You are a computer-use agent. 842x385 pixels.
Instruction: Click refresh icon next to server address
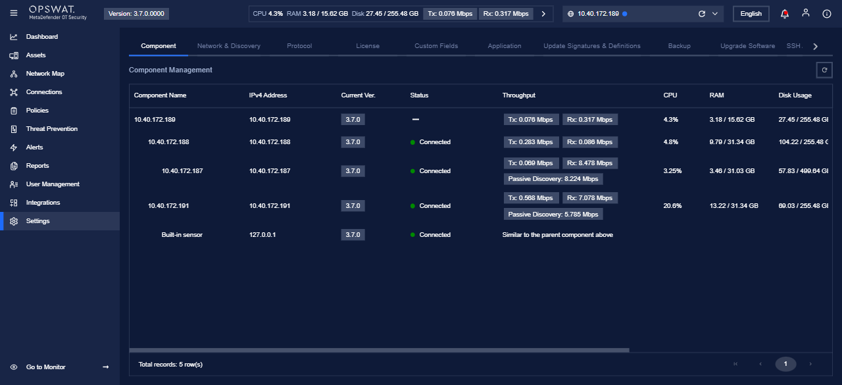(x=701, y=14)
